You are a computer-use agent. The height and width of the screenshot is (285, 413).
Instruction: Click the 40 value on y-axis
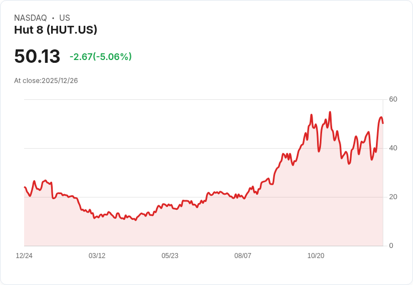393,148
